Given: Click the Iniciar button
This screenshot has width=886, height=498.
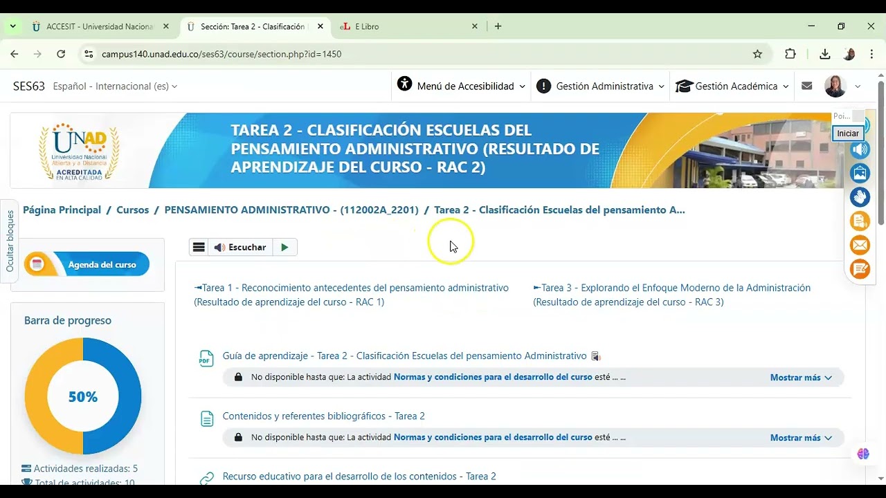Looking at the screenshot, I should pos(847,133).
